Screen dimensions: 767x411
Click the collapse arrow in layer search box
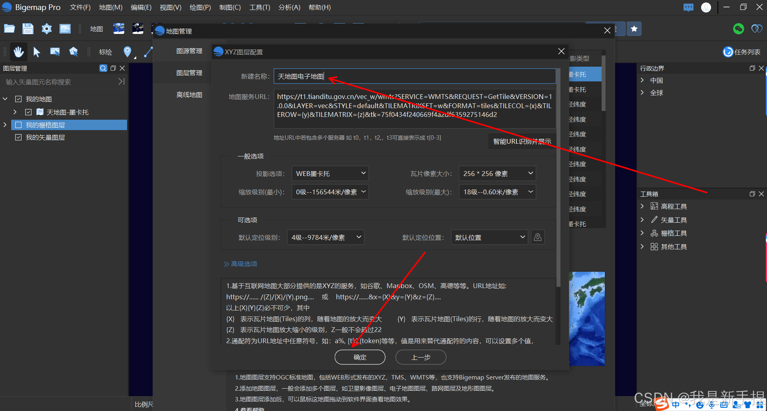tap(121, 81)
